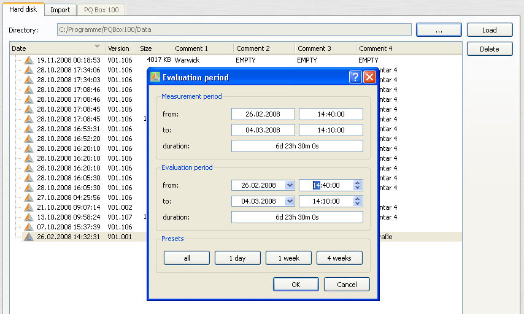Click the Directory path field
This screenshot has height=314, width=524.
[234, 29]
